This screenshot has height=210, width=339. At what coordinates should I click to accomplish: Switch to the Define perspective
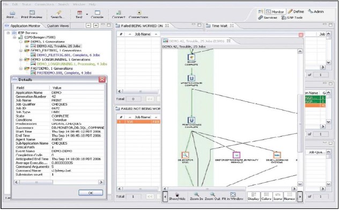(296, 12)
